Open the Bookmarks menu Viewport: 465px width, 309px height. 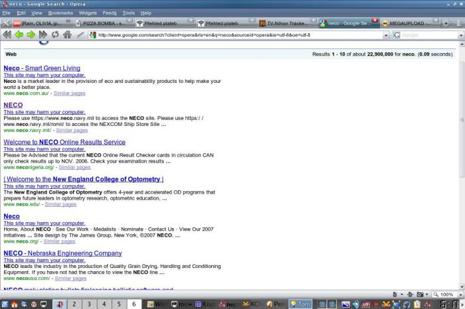point(60,13)
